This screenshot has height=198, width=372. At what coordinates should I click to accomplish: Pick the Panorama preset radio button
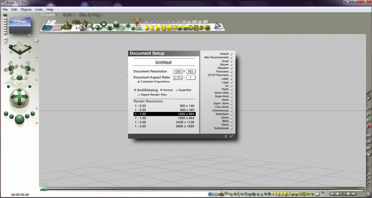click(x=231, y=72)
